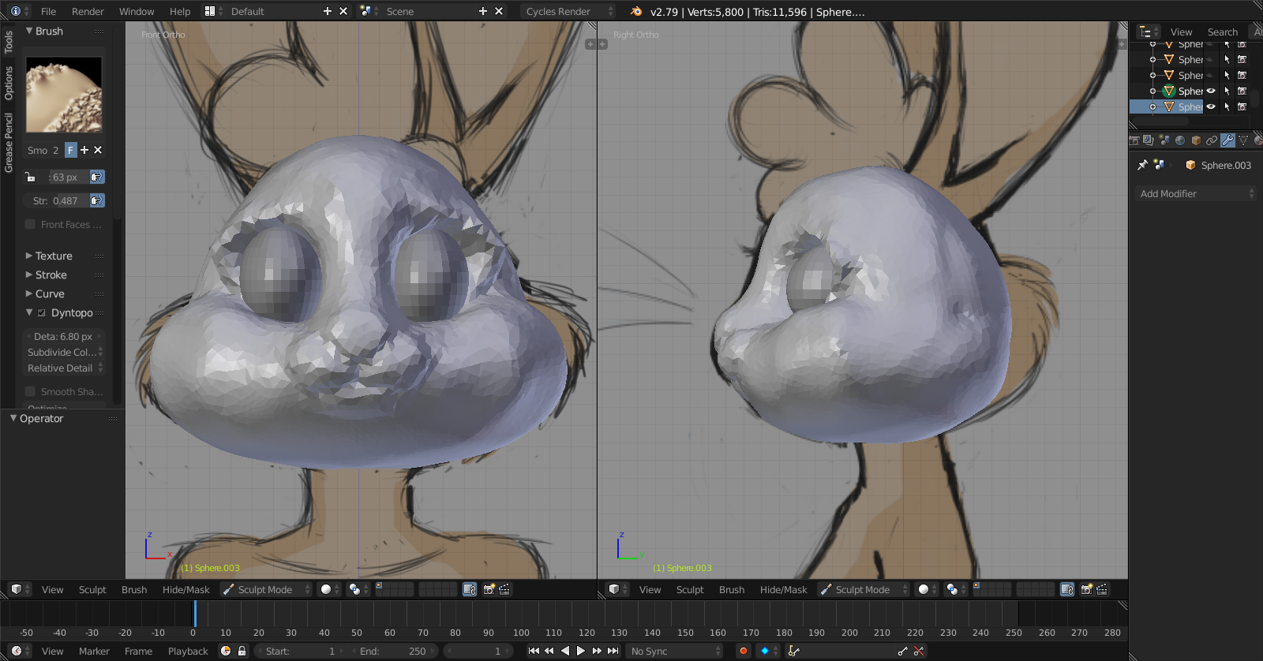Play the animation forward
The image size is (1263, 661).
581,651
